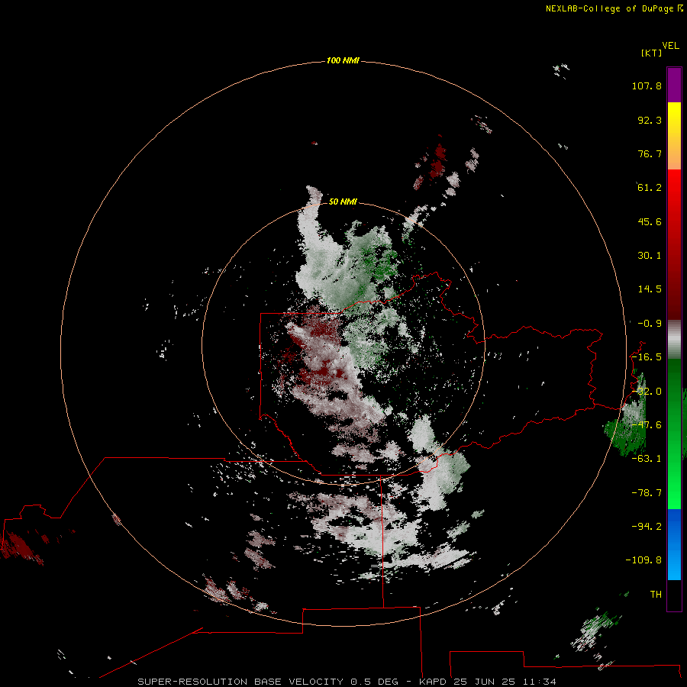The image size is (687, 687).
Task: Click the Super-Resolution Base Velocity caption
Action: [347, 682]
